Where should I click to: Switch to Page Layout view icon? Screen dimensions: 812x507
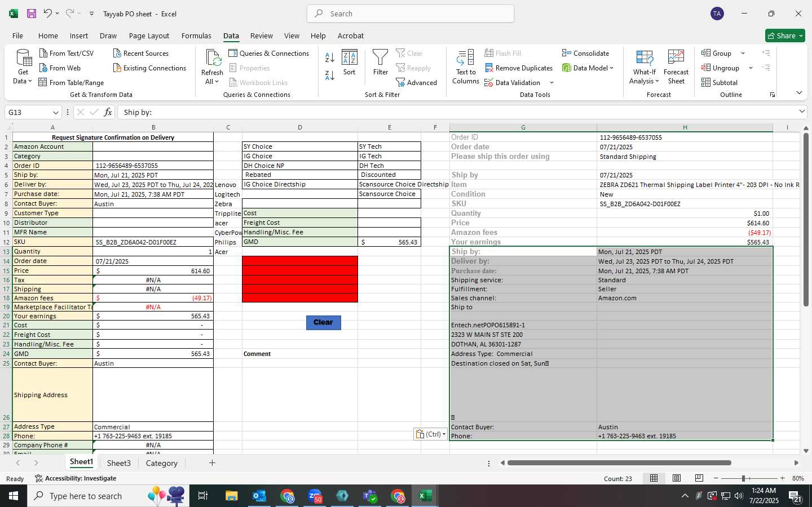[677, 478]
